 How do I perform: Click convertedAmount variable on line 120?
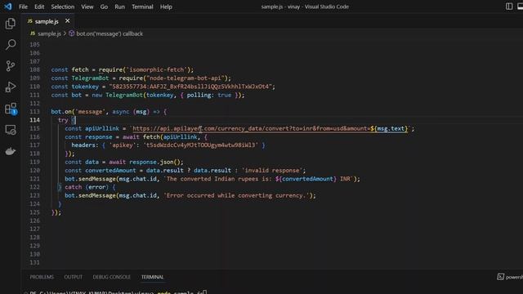pyautogui.click(x=110, y=171)
